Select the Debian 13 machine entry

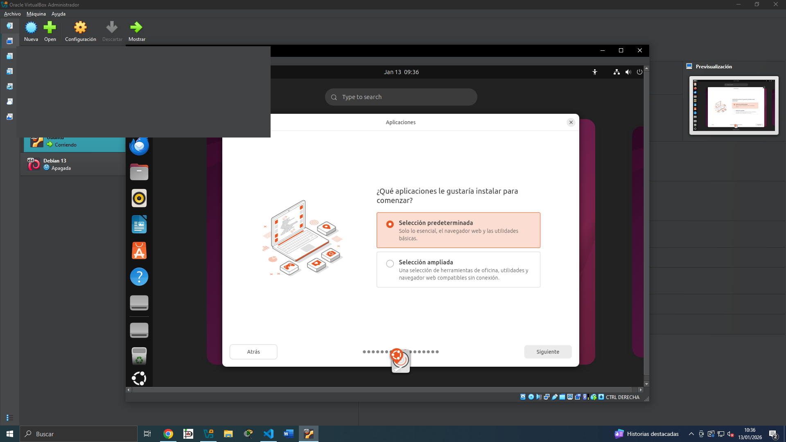click(74, 164)
